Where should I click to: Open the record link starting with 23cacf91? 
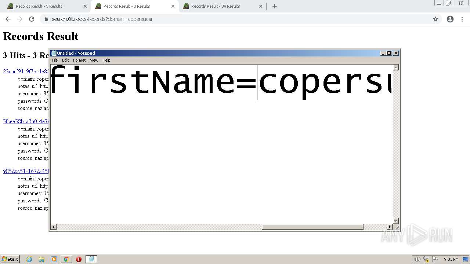click(x=26, y=71)
